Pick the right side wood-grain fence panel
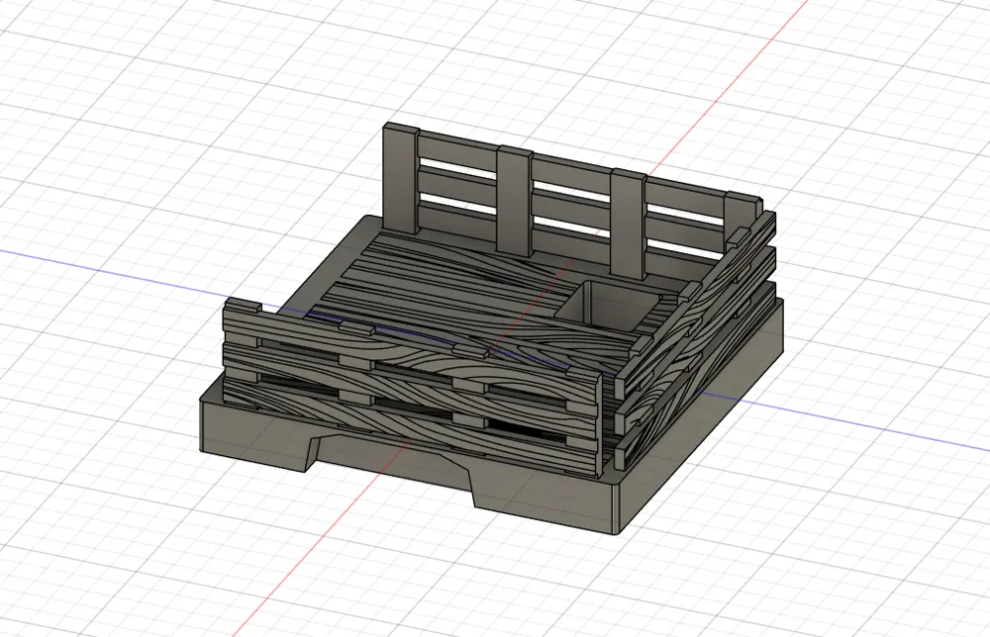 point(695,340)
